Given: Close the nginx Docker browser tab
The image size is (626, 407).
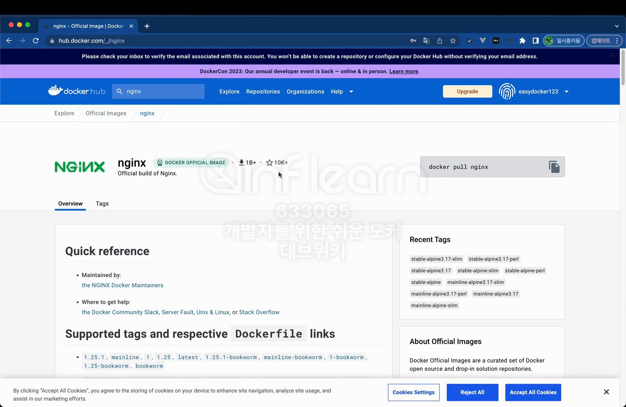Looking at the screenshot, I should pos(131,26).
